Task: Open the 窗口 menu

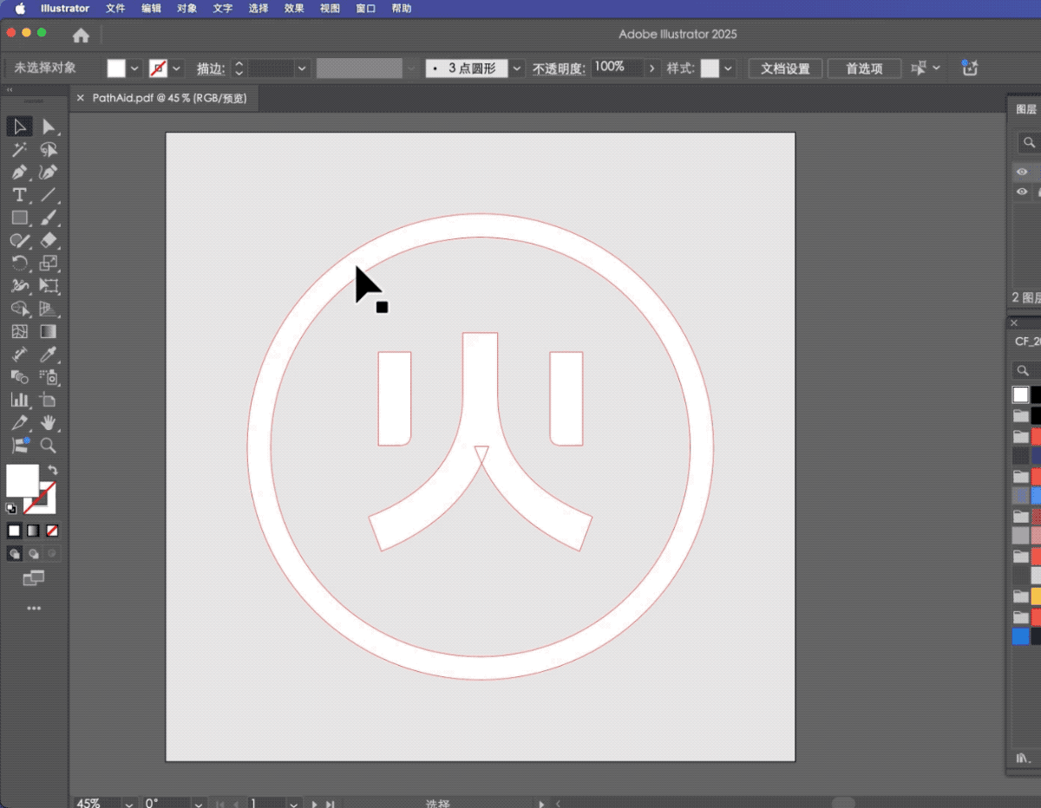Action: (x=366, y=8)
